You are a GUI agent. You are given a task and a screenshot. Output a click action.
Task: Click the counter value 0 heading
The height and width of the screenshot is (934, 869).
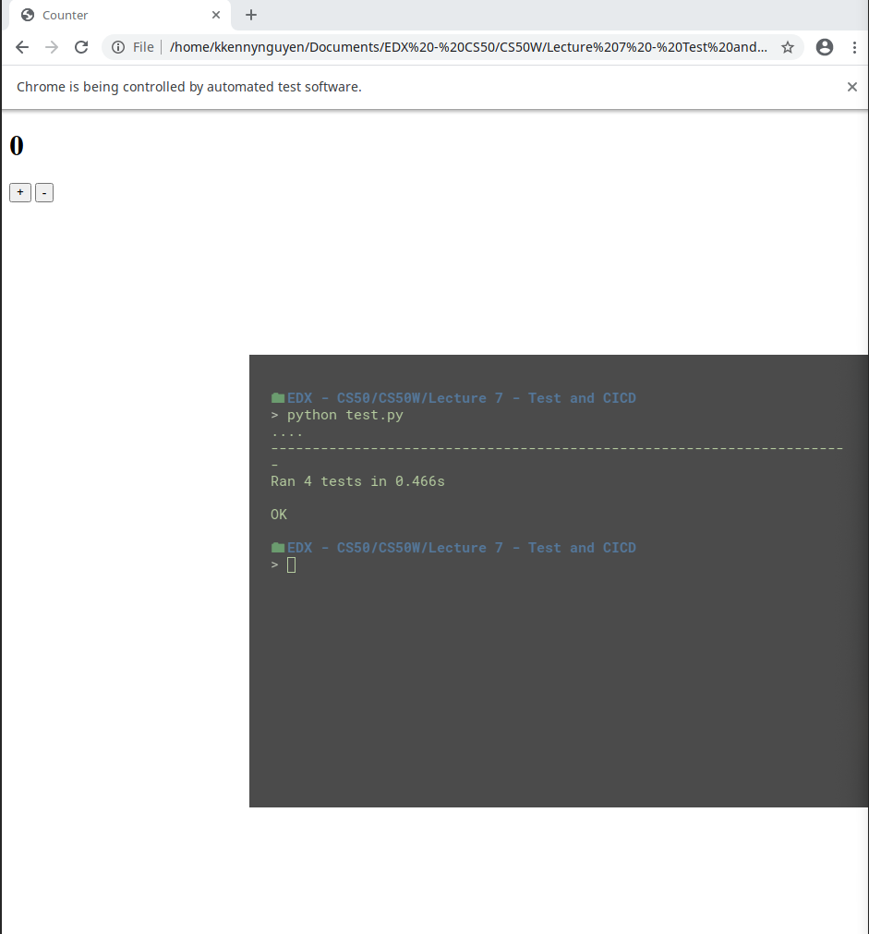[x=17, y=145]
